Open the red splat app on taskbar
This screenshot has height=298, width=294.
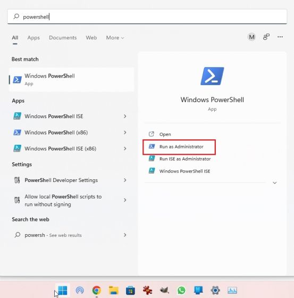pyautogui.click(x=147, y=291)
